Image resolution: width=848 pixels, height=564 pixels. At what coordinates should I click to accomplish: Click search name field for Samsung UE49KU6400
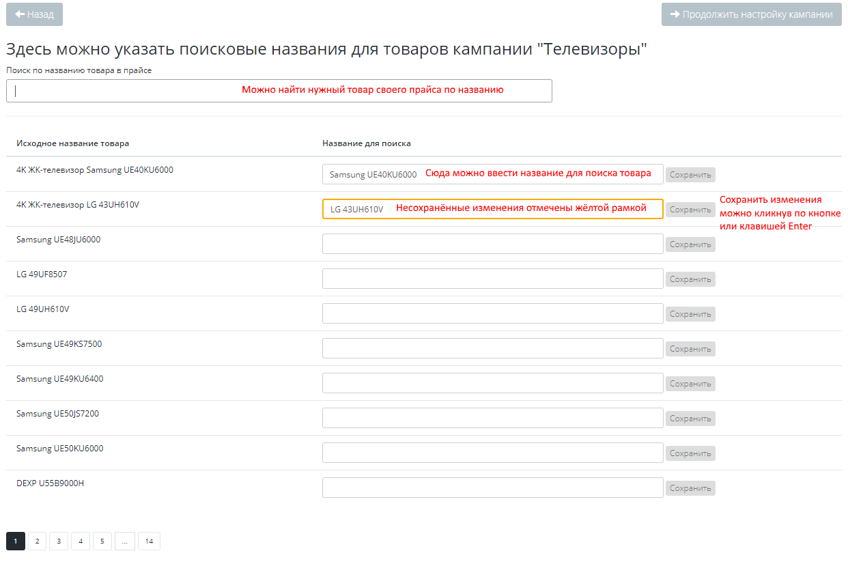point(492,383)
